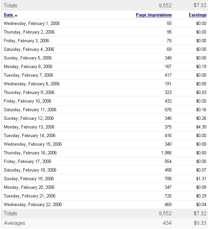Viewport: 208px width, 229px height.
Task: Sort by the Earnings column header
Action: point(197,15)
